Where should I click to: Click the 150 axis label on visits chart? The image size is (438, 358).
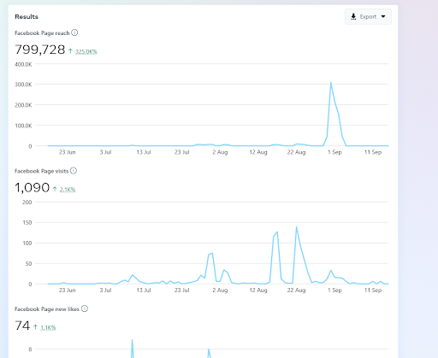tap(27, 223)
